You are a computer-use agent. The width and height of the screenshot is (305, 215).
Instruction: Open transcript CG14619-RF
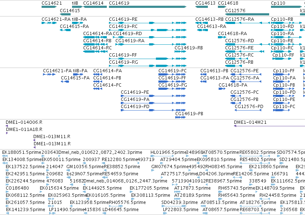pyautogui.click(x=123, y=55)
